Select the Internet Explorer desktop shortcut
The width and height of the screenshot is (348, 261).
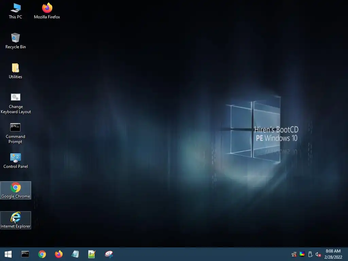16,220
